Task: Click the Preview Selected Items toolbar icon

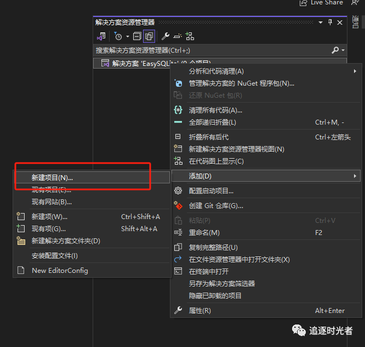Action: coord(177,36)
